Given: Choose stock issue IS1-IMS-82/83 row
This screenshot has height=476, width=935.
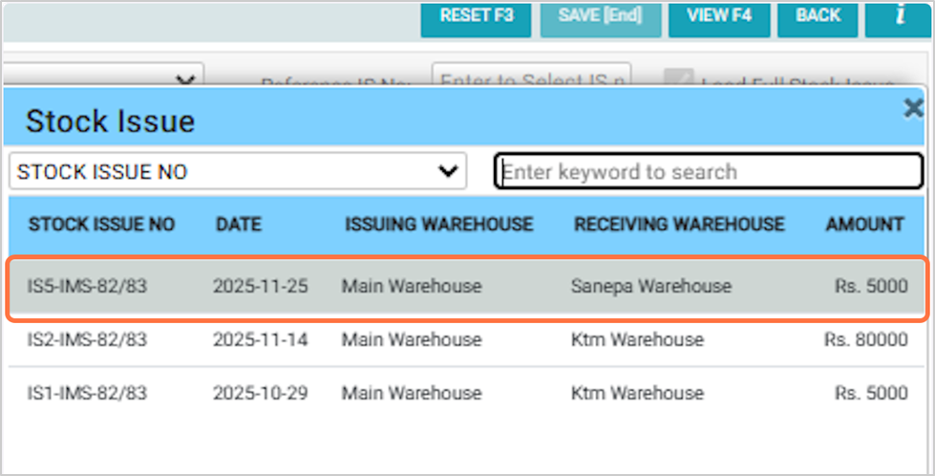Looking at the screenshot, I should tap(468, 393).
